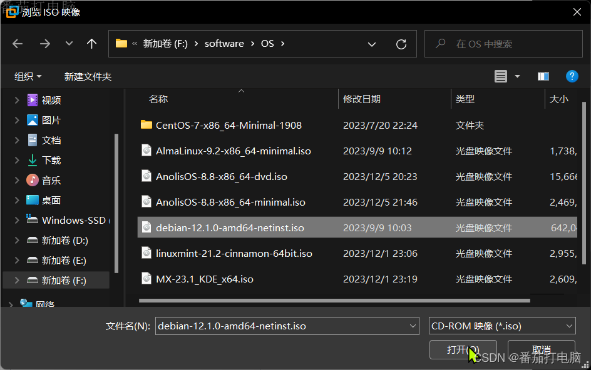The image size is (591, 370).
Task: Navigate up one folder level
Action: 91,44
